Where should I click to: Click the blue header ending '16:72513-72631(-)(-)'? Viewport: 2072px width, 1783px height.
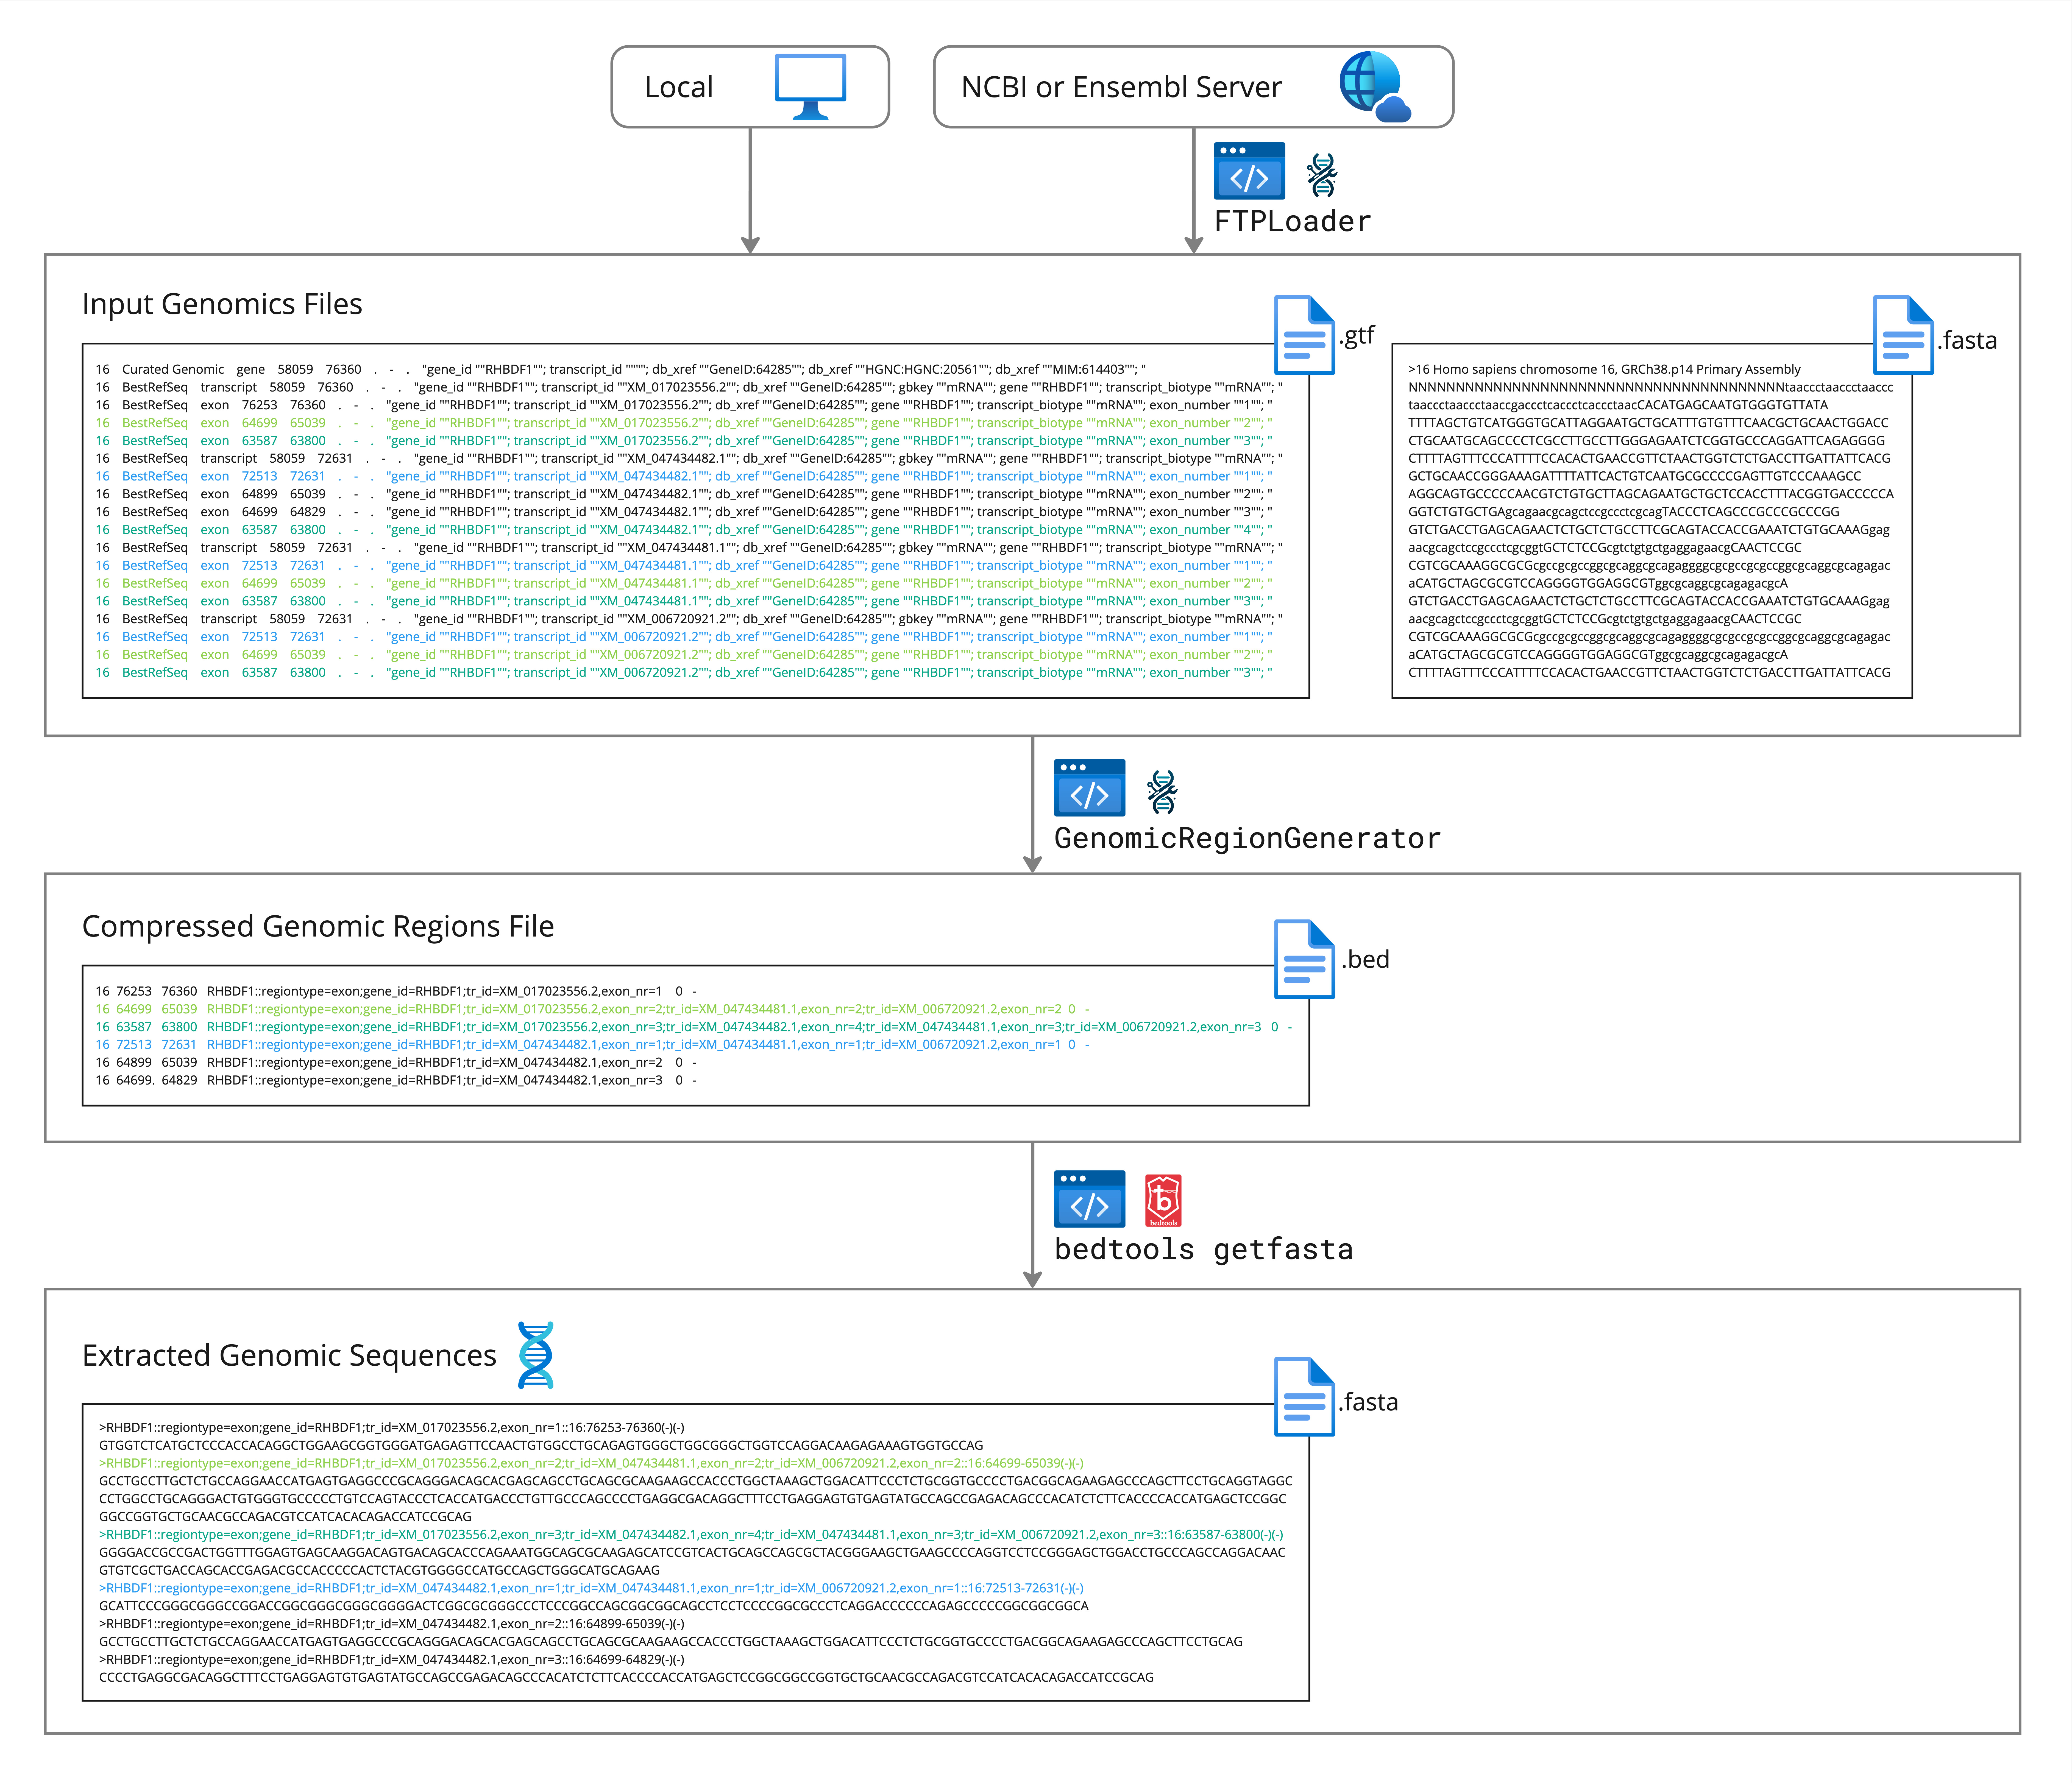coord(591,1588)
